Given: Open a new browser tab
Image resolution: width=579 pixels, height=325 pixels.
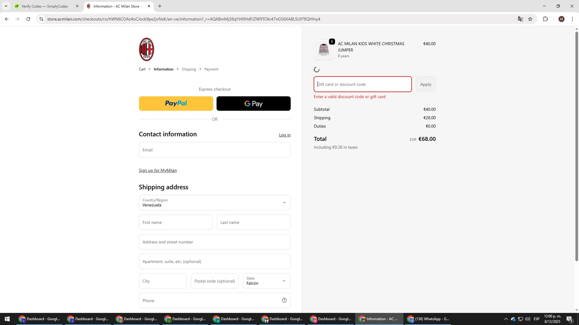Looking at the screenshot, I should click(160, 6).
